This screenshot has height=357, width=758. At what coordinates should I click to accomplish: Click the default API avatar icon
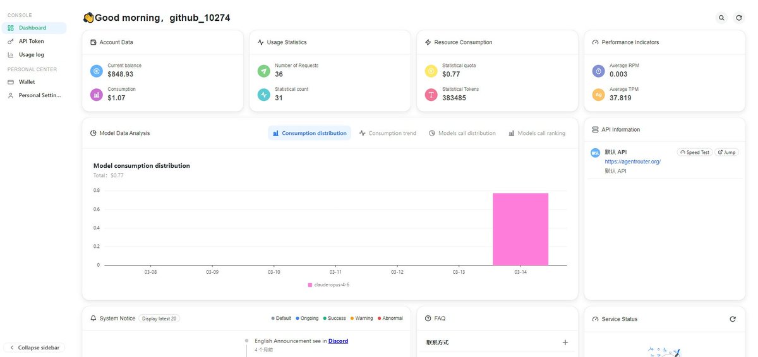[x=595, y=153]
